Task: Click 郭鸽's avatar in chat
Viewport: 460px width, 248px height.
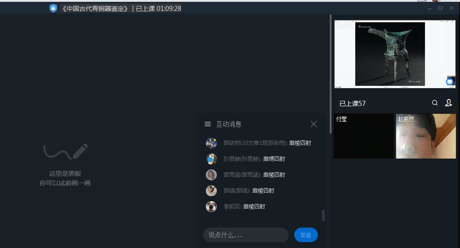Action: pyautogui.click(x=211, y=191)
